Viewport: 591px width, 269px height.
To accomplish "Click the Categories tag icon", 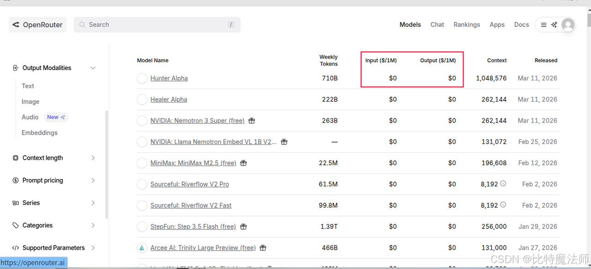I will point(16,226).
